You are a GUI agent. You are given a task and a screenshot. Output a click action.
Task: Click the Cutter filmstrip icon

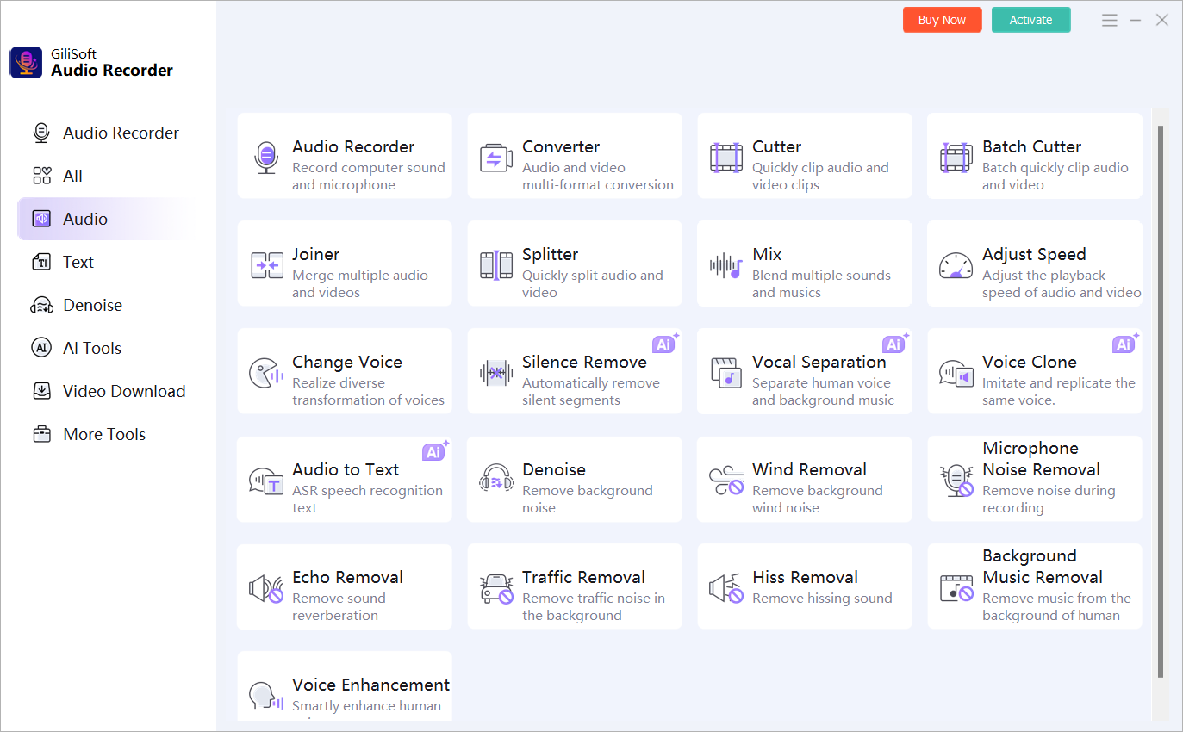point(726,158)
